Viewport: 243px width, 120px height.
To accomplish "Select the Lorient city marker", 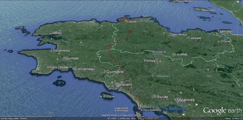I will tap(118, 84).
